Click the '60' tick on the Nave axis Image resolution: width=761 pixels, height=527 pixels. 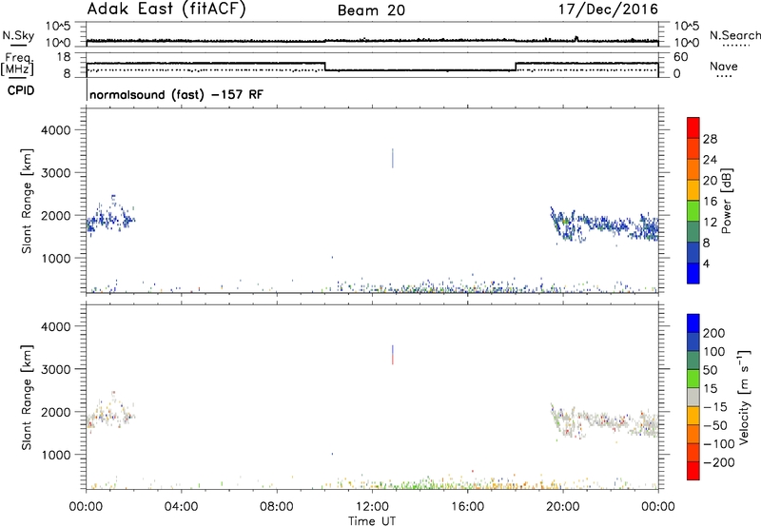tap(681, 57)
